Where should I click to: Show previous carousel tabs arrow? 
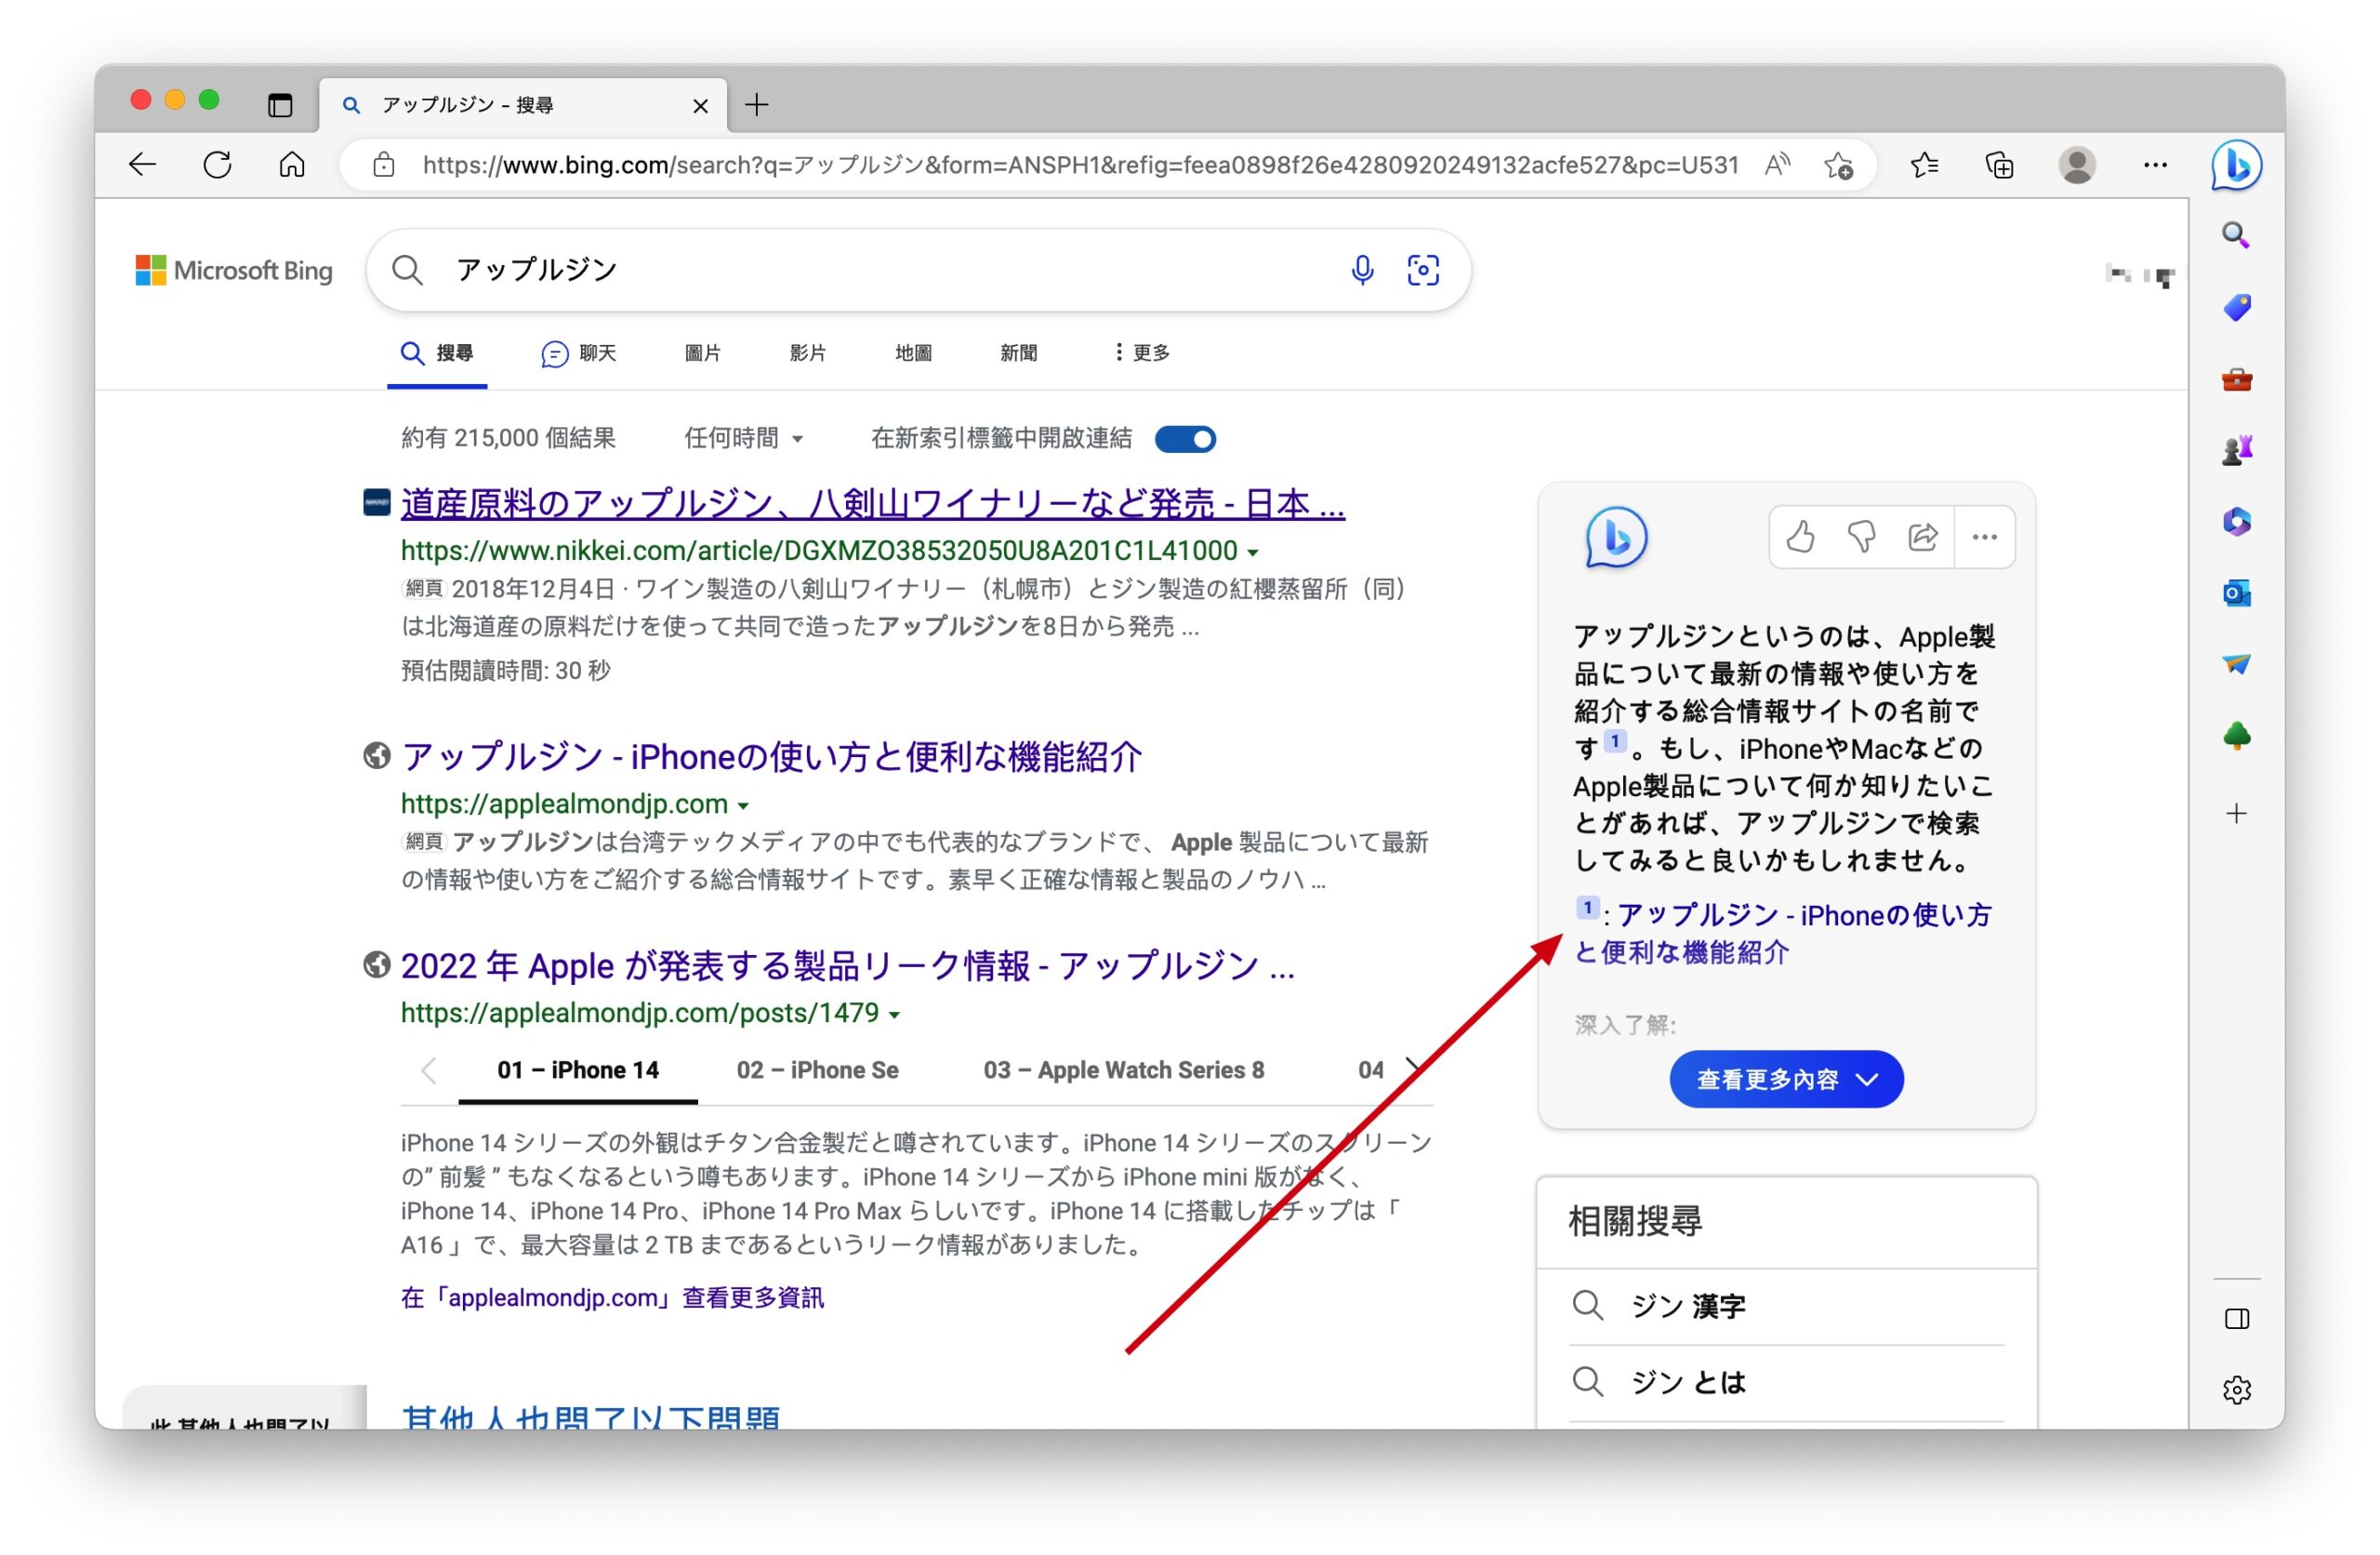[x=429, y=1070]
